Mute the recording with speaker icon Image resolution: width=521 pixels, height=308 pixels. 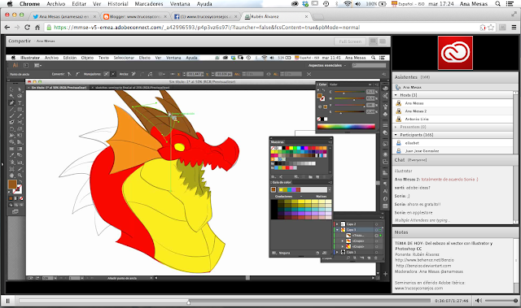[478, 301]
